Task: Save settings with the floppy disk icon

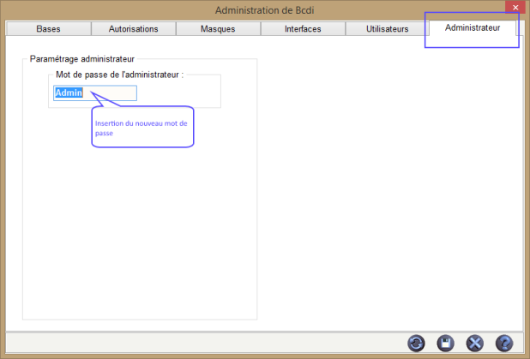Action: [x=445, y=343]
